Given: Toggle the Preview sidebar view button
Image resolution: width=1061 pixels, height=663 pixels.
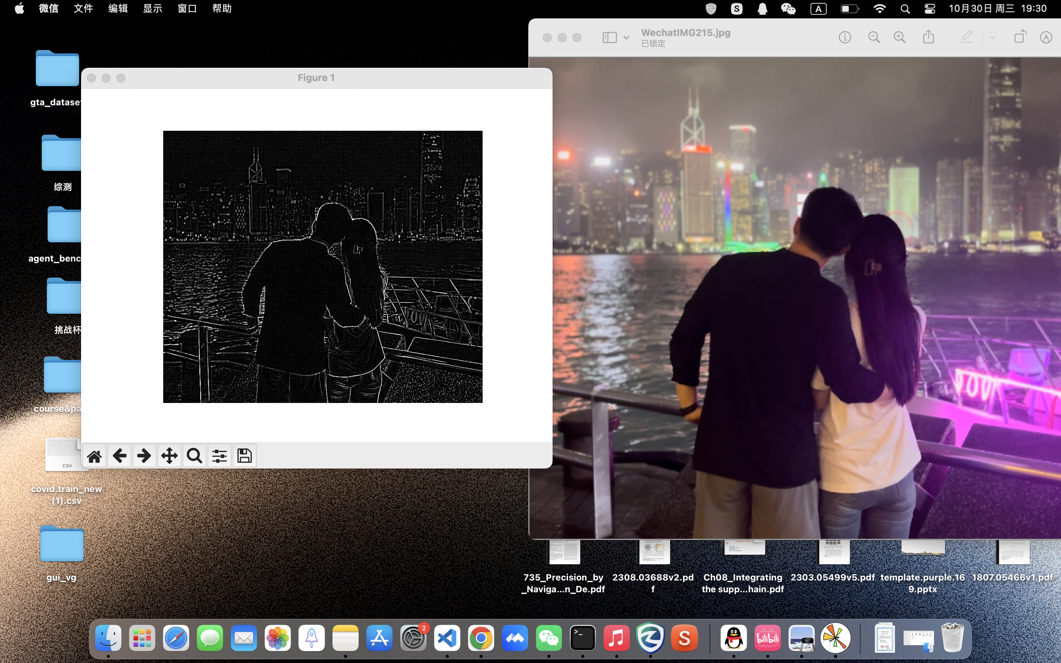Looking at the screenshot, I should [x=609, y=37].
